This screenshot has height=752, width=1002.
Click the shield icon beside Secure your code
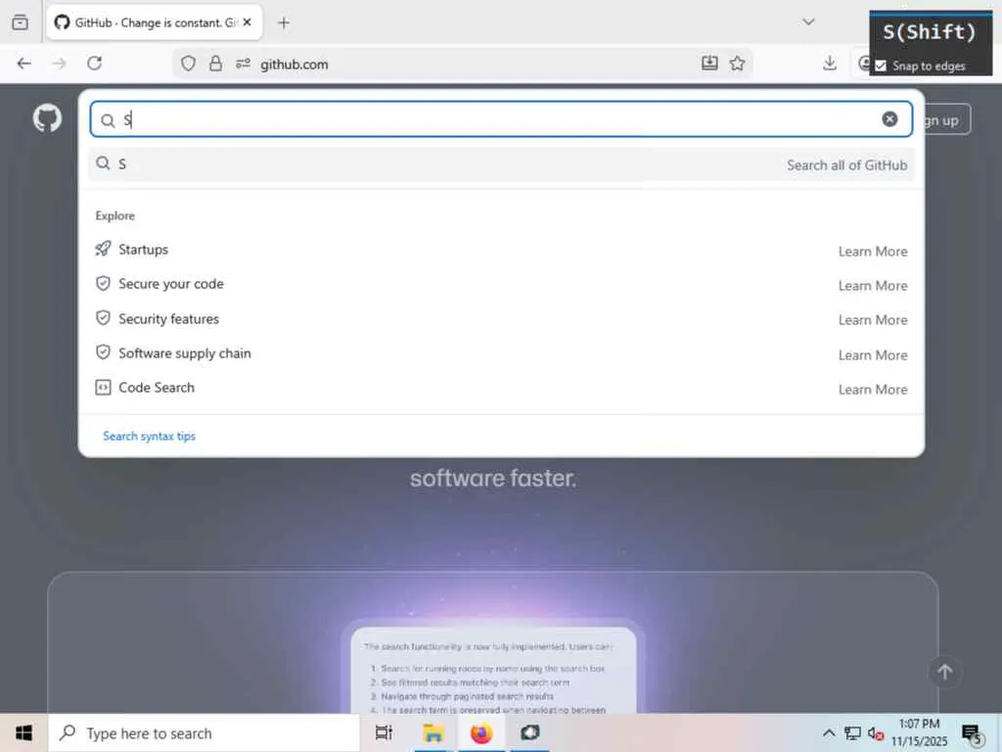click(103, 283)
